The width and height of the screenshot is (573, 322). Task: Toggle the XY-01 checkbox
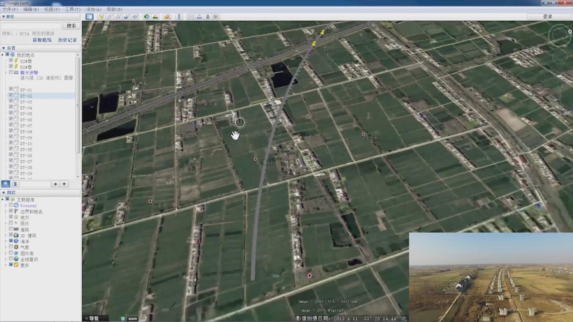(x=11, y=89)
